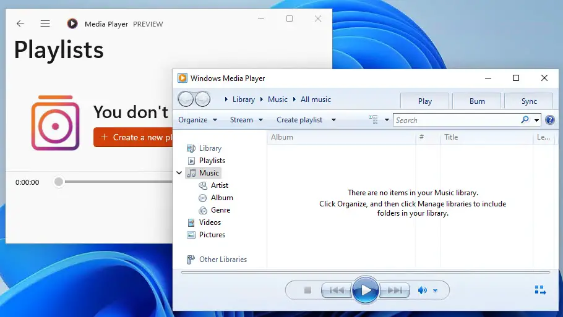Viewport: 563px width, 317px height.
Task: Sort by the Title column header
Action: coord(487,137)
